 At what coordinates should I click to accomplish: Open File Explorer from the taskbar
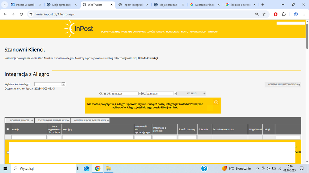point(109,168)
